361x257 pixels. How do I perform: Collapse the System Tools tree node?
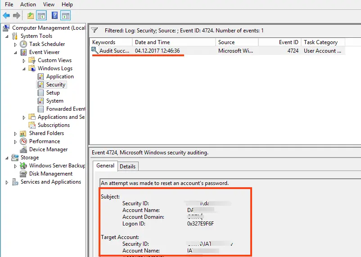7,36
